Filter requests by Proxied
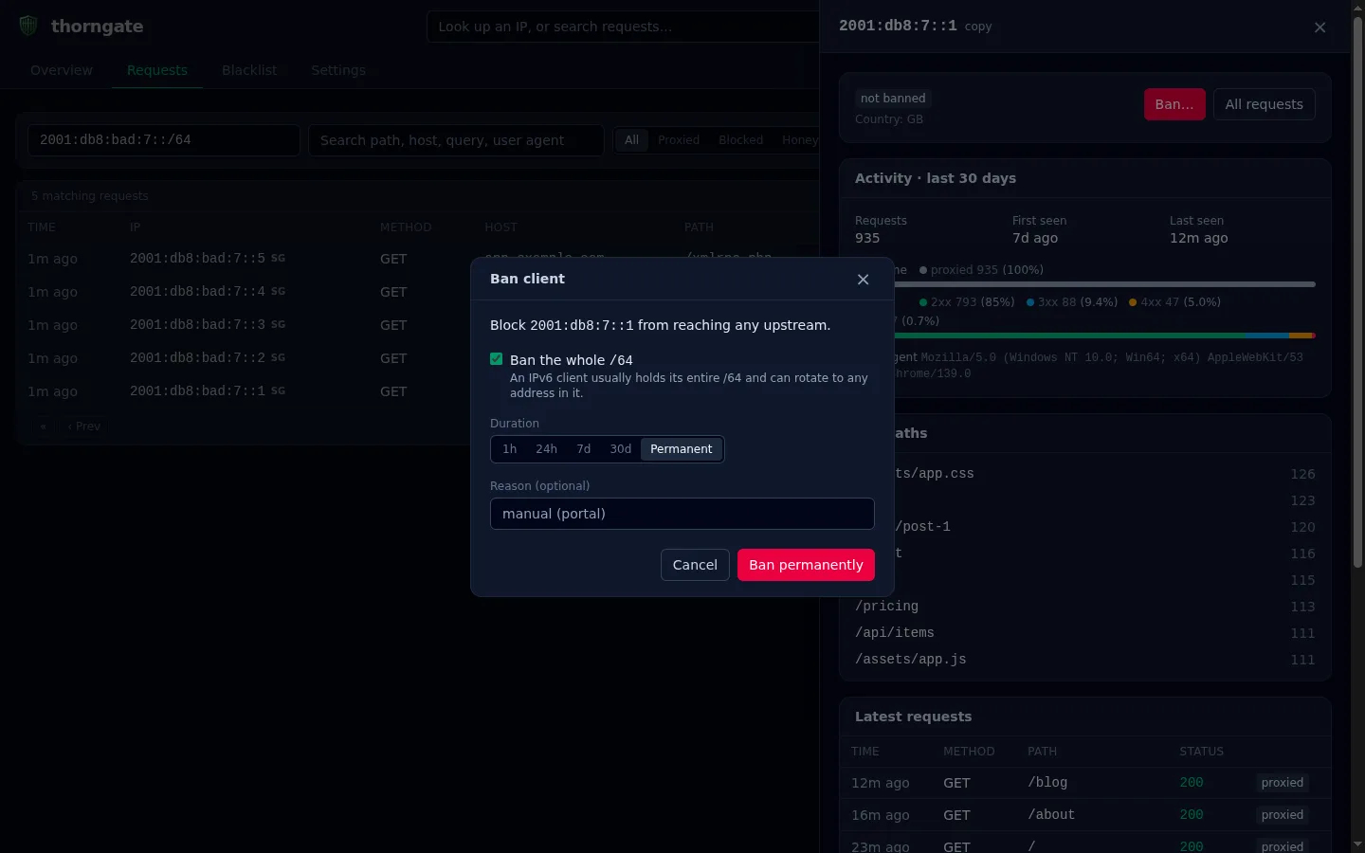Image resolution: width=1365 pixels, height=853 pixels. pyautogui.click(x=679, y=140)
